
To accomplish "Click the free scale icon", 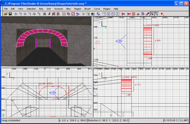I will [104, 14].
